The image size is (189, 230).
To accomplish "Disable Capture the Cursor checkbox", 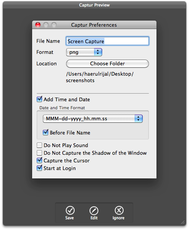I will coord(39,160).
